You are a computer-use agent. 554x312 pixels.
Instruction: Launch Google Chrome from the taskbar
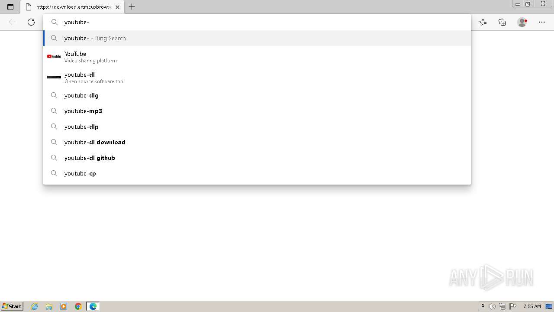pos(78,306)
